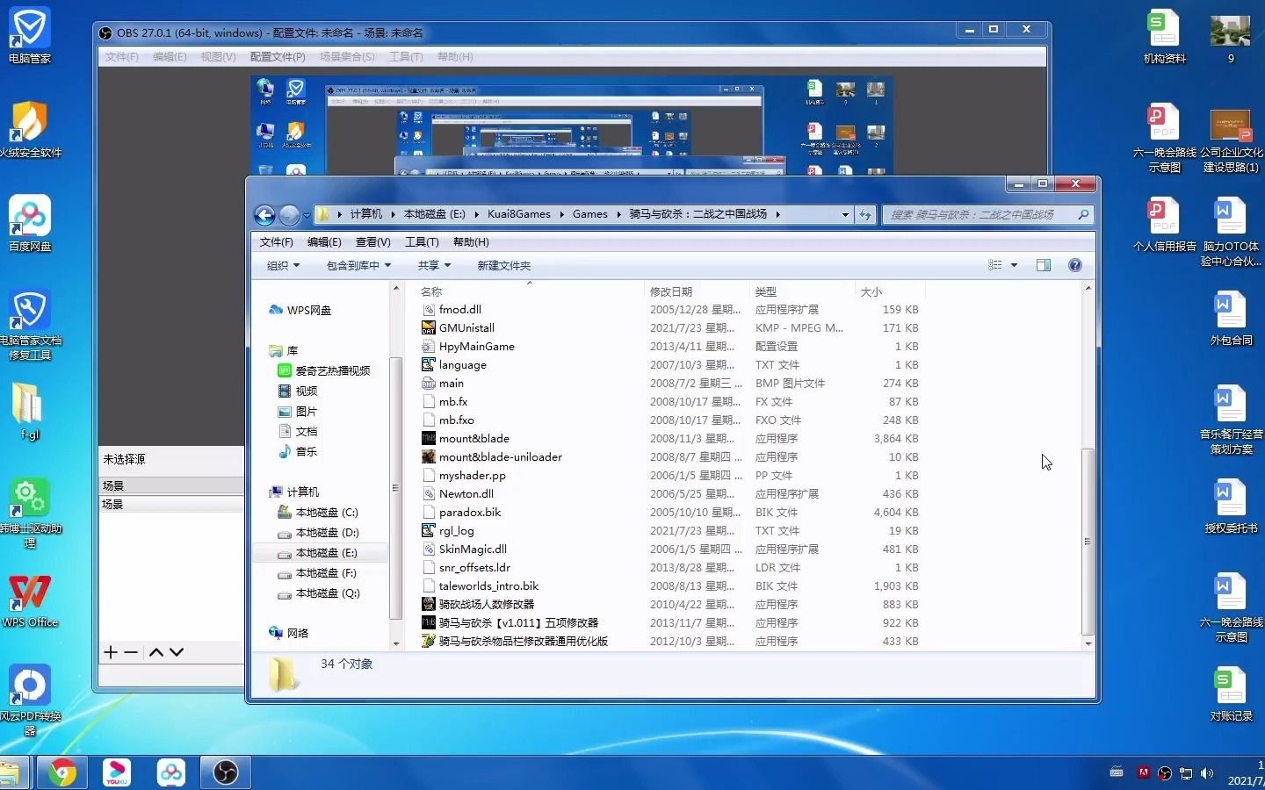
Task: Click the Explorer back navigation arrow
Action: (x=264, y=214)
